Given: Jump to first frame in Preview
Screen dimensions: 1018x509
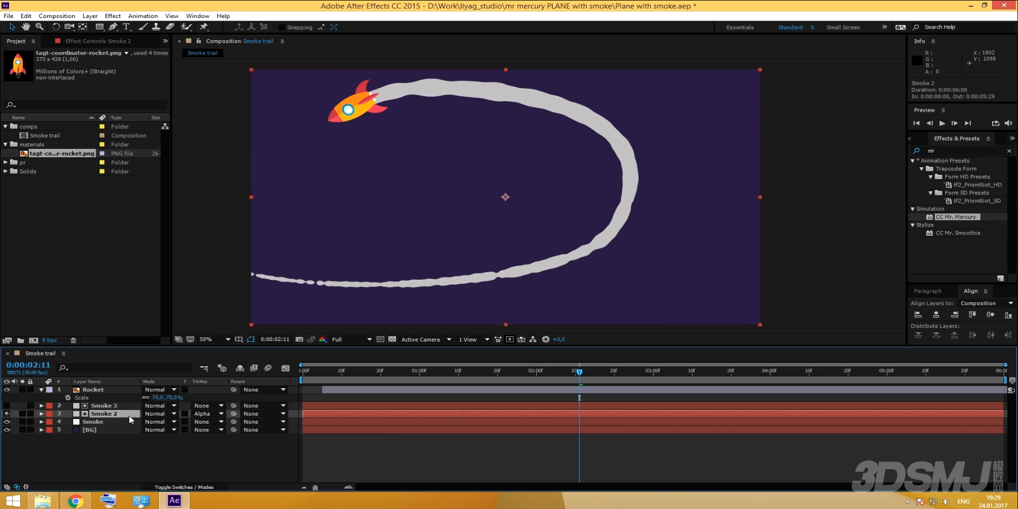Looking at the screenshot, I should [916, 123].
